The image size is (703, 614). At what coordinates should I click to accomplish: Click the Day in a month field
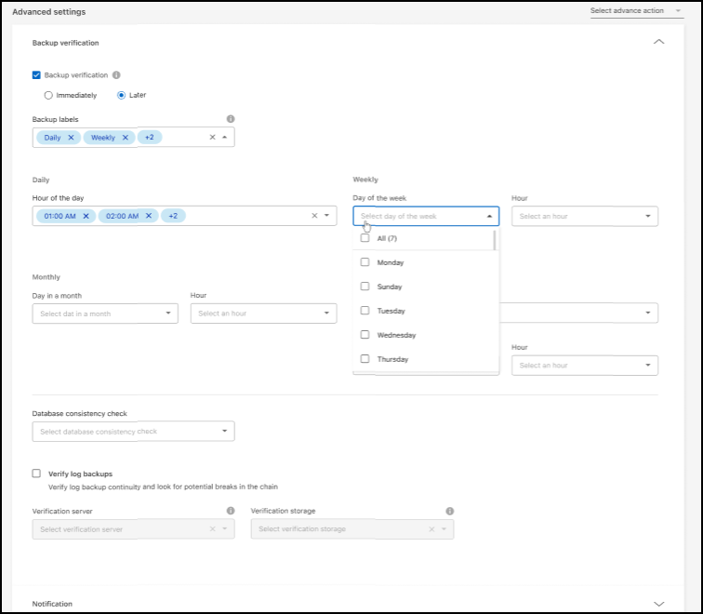coord(104,314)
